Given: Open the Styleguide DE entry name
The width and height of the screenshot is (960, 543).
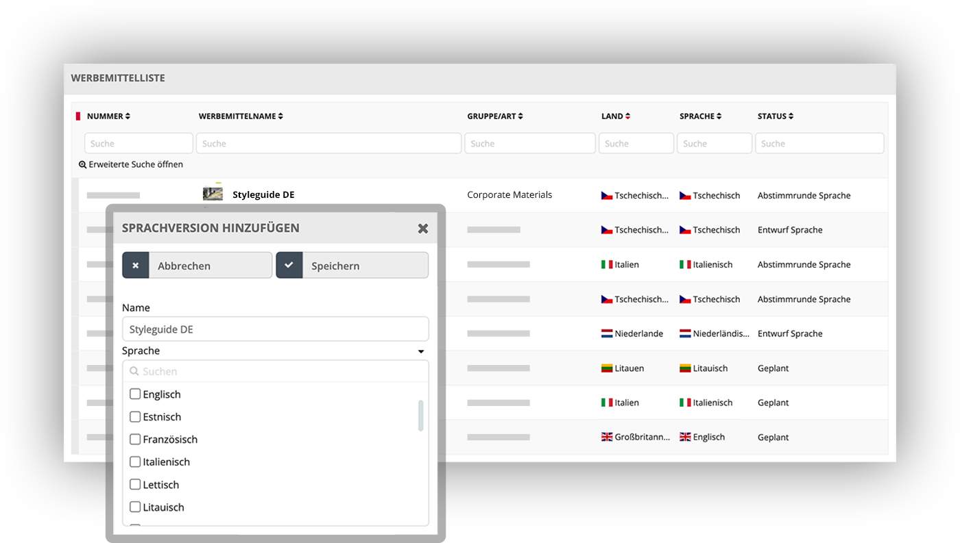Looking at the screenshot, I should [263, 194].
